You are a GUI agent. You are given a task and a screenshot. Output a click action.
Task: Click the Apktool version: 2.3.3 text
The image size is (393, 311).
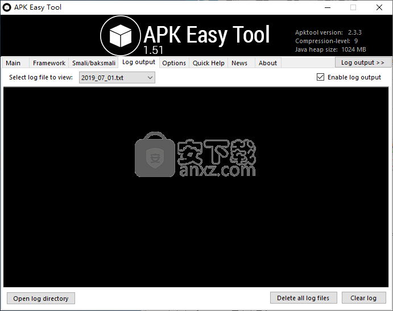328,32
